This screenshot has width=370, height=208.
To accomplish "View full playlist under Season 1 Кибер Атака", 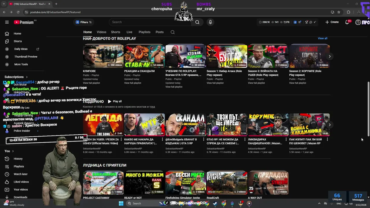I will pyautogui.click(x=215, y=83).
